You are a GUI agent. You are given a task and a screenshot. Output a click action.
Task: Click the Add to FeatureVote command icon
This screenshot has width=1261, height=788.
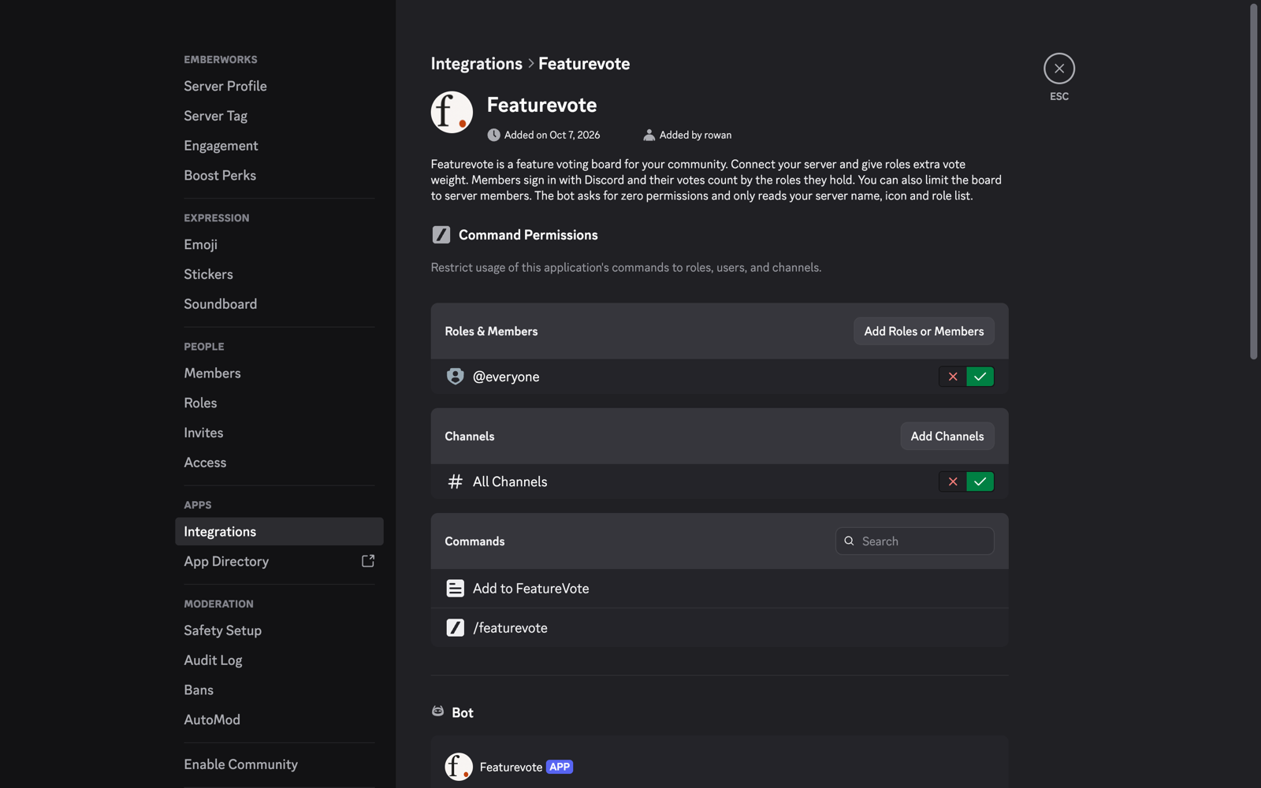(455, 589)
